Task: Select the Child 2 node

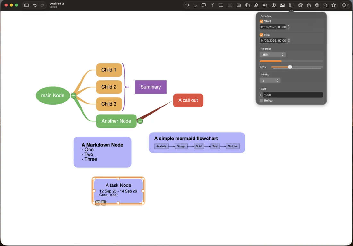Action: (x=109, y=87)
